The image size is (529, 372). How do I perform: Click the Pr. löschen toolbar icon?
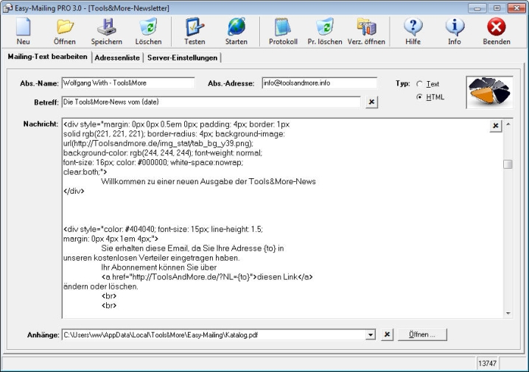coord(324,32)
